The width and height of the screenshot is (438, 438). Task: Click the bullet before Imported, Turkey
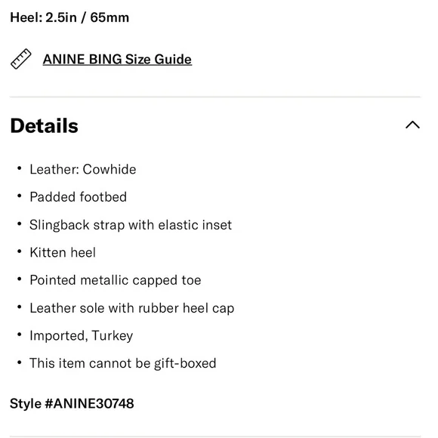pos(20,335)
